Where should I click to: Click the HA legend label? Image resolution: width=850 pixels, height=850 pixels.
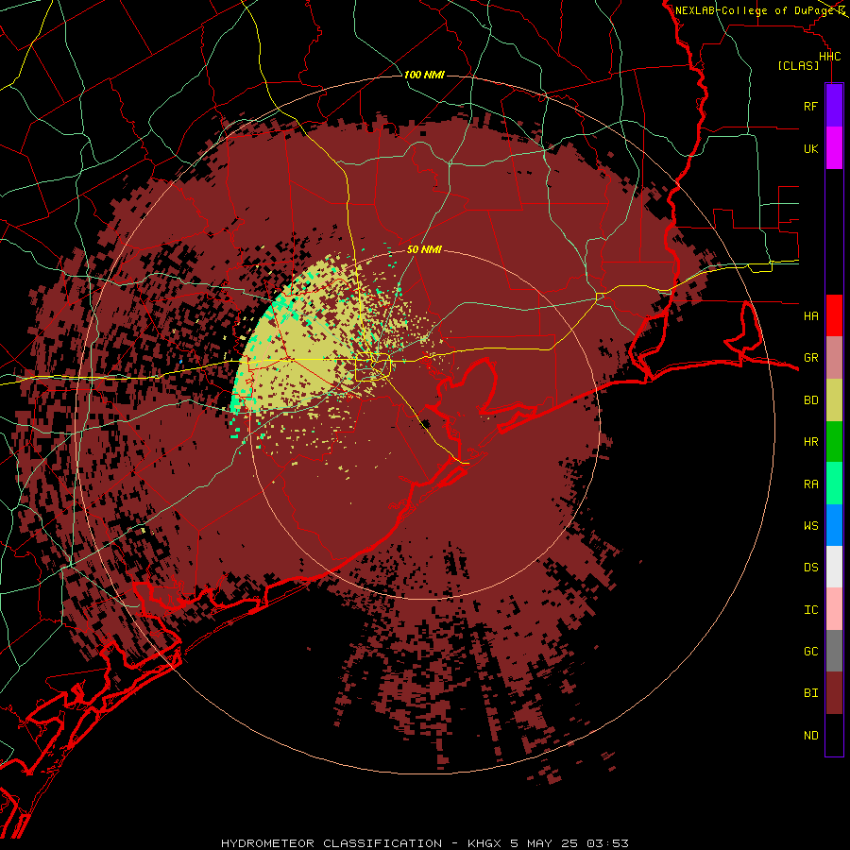[810, 315]
